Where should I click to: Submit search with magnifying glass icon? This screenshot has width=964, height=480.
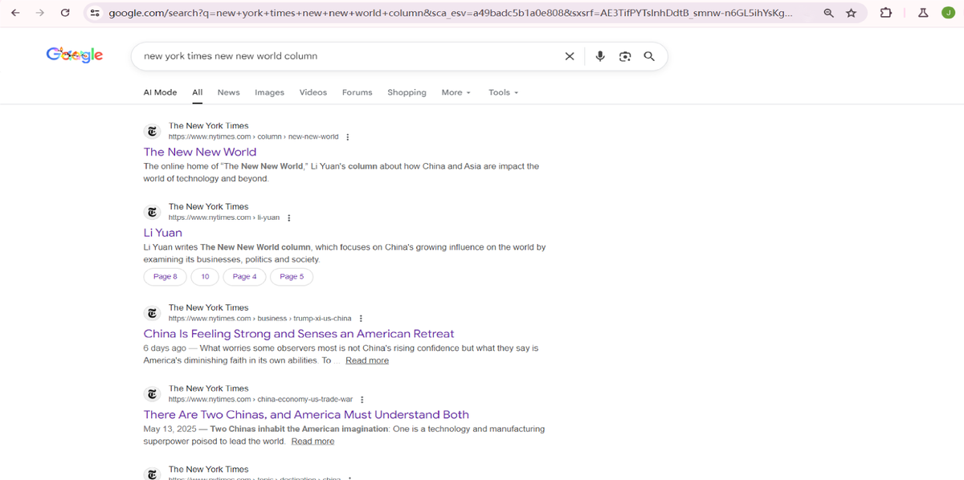coord(649,56)
